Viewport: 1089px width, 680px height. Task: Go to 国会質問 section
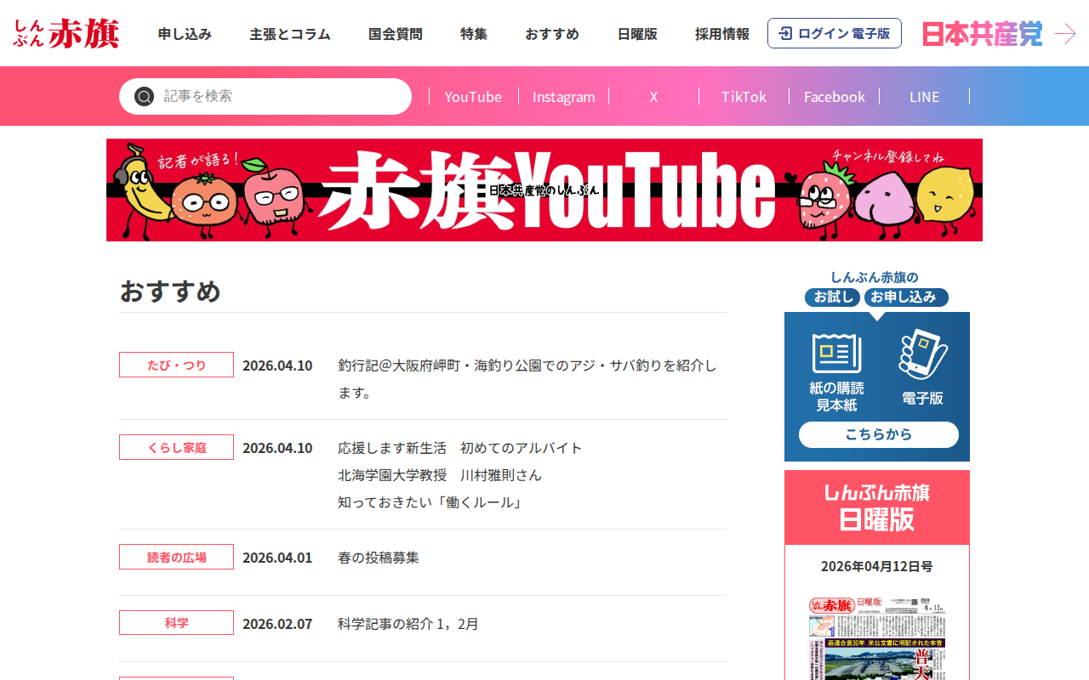396,33
